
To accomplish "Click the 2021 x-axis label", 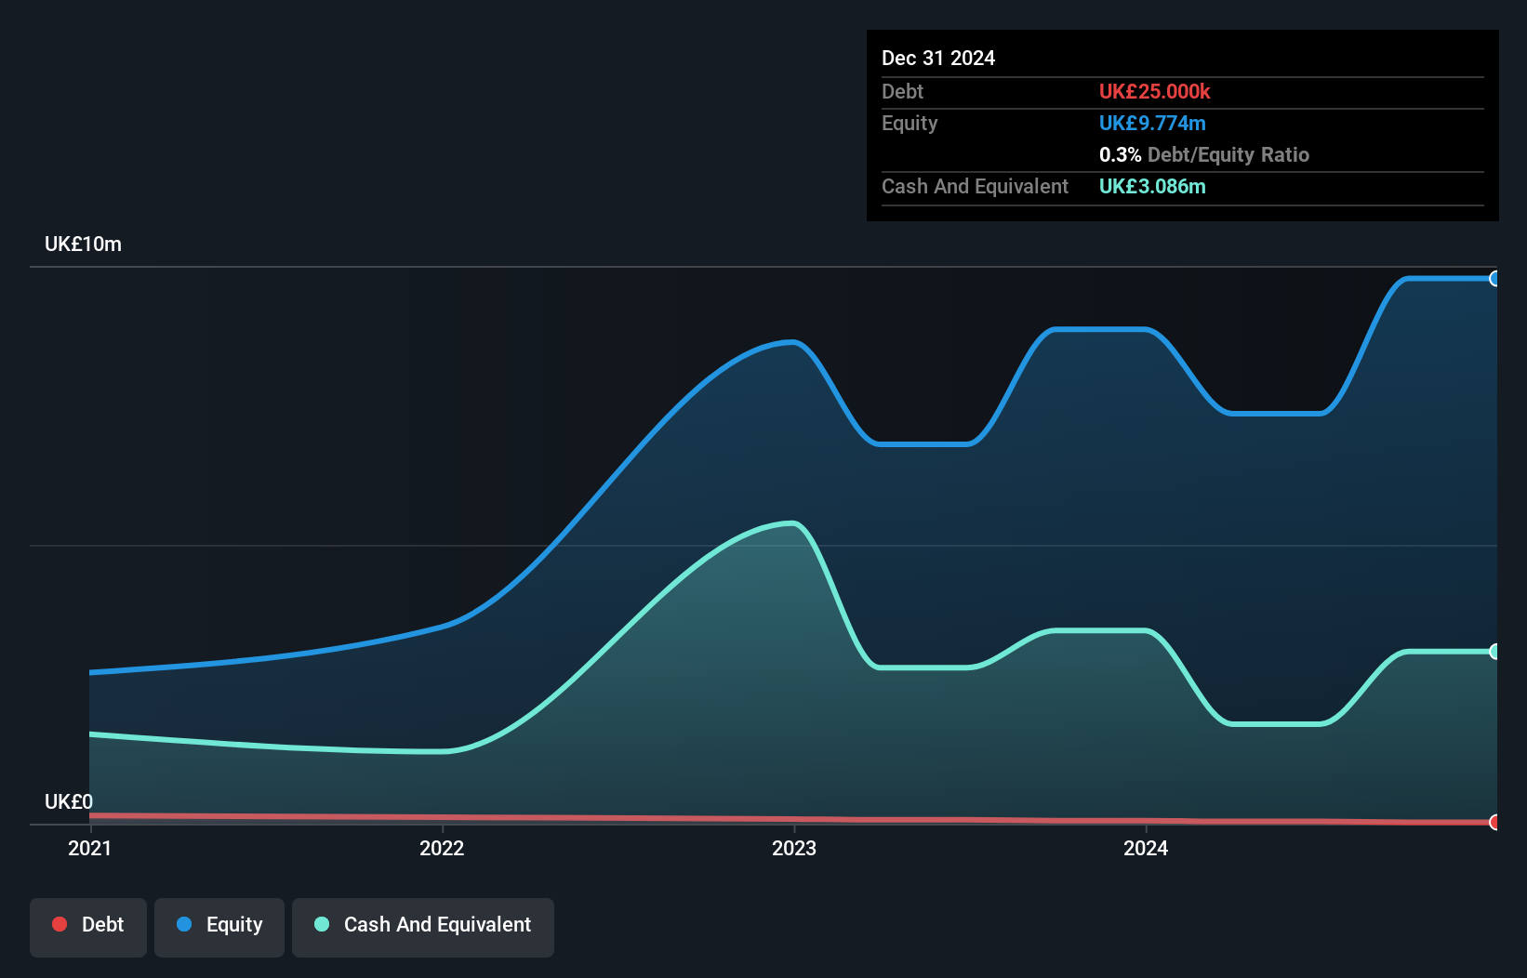I will tap(90, 848).
